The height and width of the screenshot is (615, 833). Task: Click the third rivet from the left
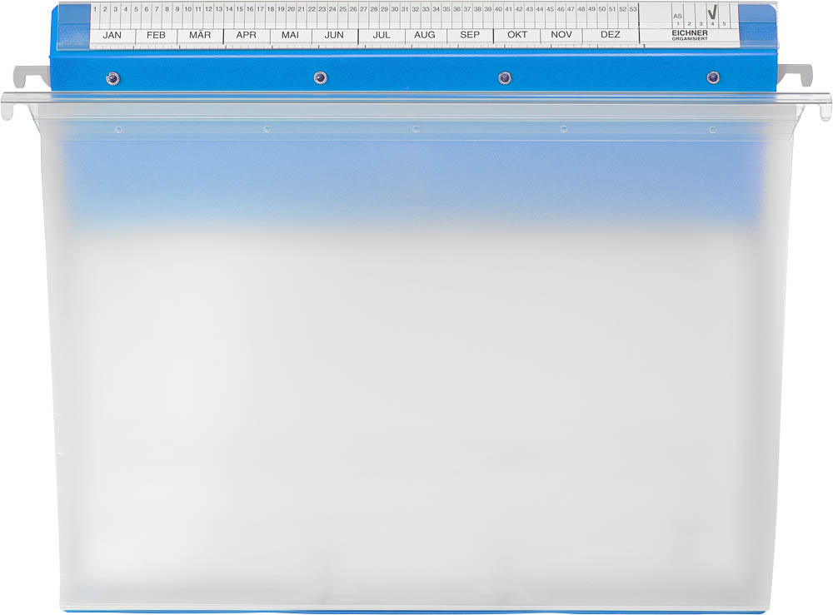[x=504, y=78]
